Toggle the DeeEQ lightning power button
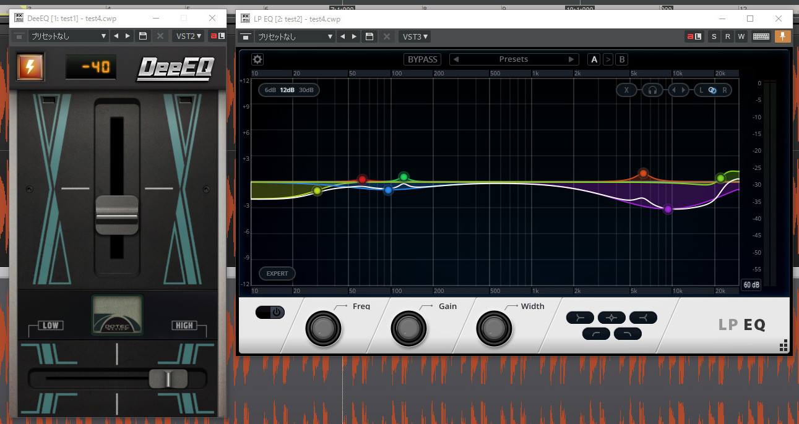799x424 pixels. (x=30, y=67)
